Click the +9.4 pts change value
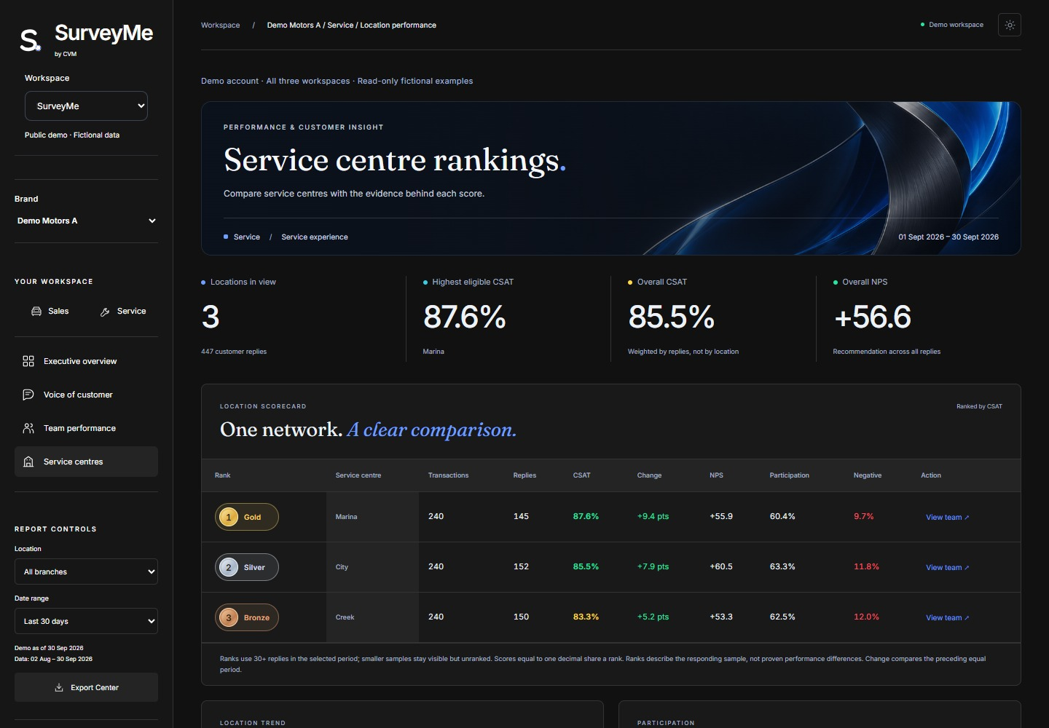This screenshot has height=728, width=1049. tap(653, 516)
